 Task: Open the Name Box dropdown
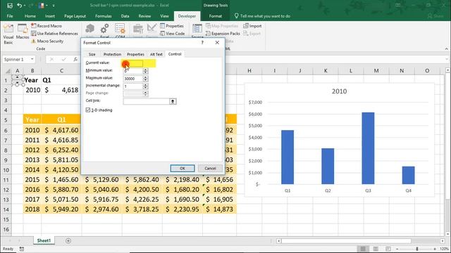(32, 59)
